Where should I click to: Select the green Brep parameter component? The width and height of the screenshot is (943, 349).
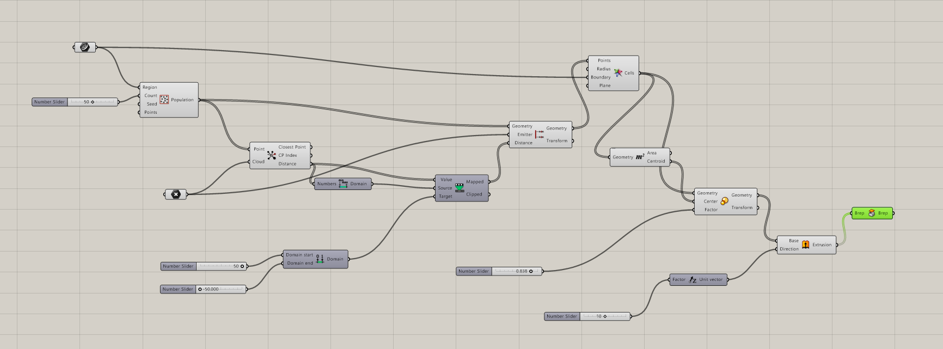(x=872, y=213)
